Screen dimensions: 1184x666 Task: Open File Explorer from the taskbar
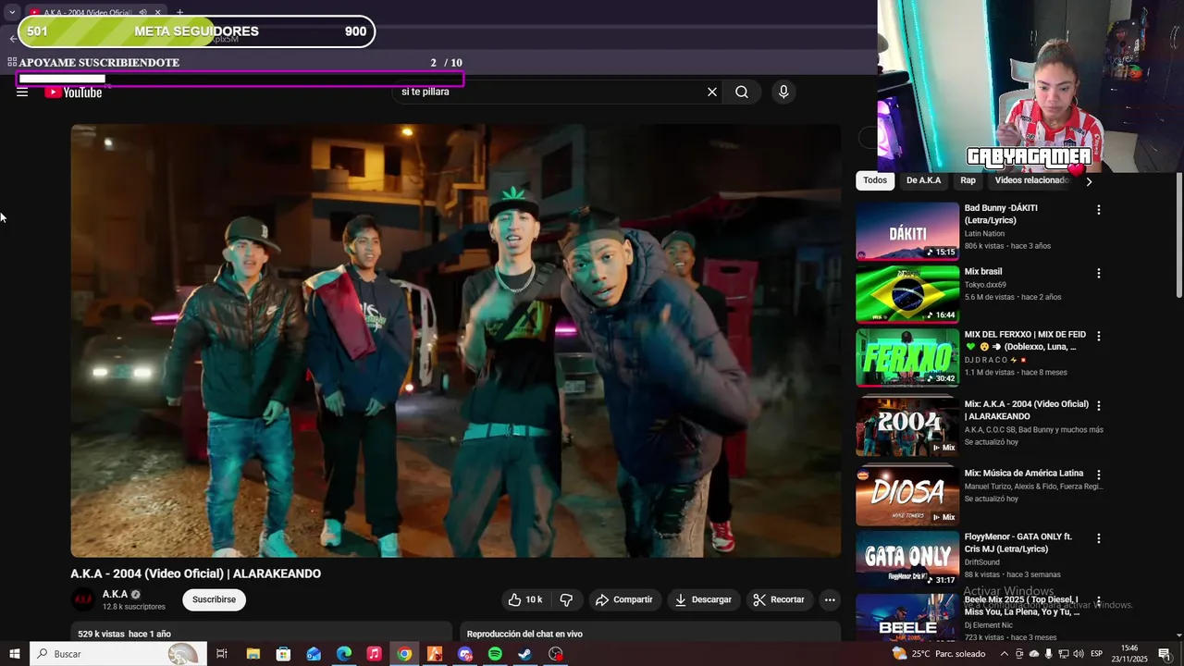[253, 654]
